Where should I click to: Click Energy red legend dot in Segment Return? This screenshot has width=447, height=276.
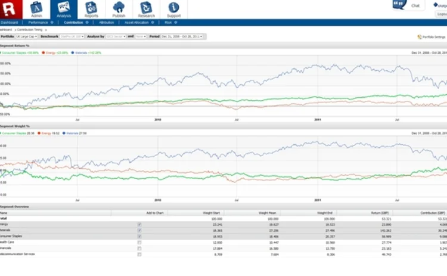[44, 52]
